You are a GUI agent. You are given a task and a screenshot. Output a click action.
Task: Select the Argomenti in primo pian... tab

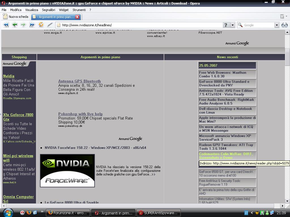coord(56,17)
